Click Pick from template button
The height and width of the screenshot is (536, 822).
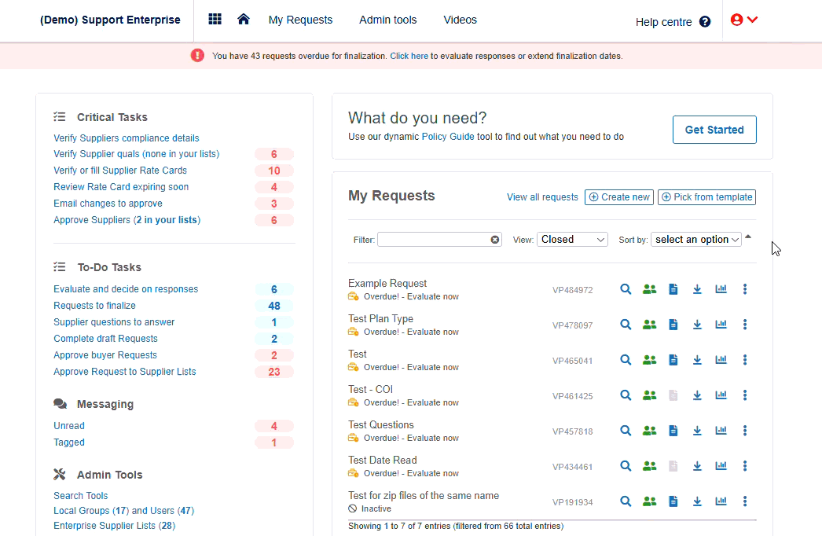click(706, 197)
